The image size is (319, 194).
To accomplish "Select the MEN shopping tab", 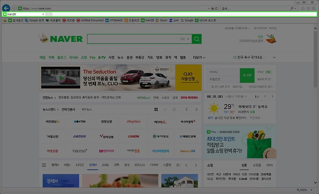I will click(269, 165).
